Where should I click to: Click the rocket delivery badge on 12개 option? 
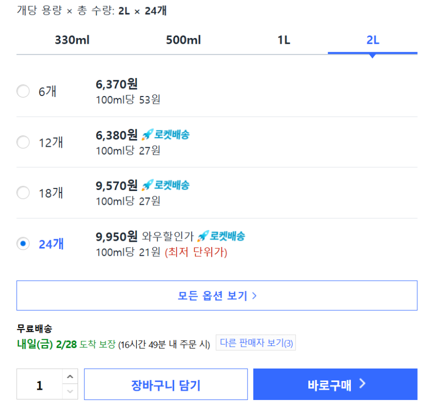[165, 135]
